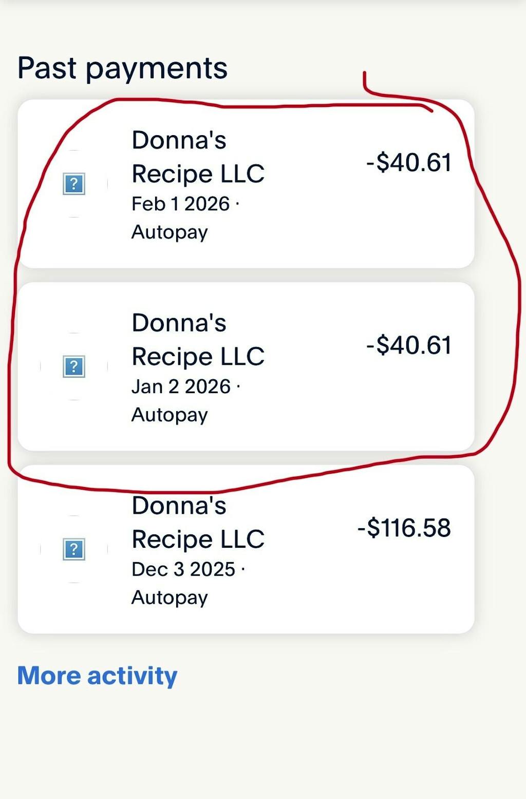
Task: Tap the Dec 3 2025 date text
Action: (x=183, y=569)
